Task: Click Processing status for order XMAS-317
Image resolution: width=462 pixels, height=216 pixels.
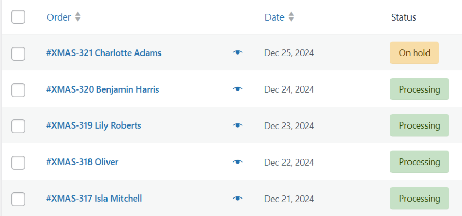Action: [x=419, y=199]
